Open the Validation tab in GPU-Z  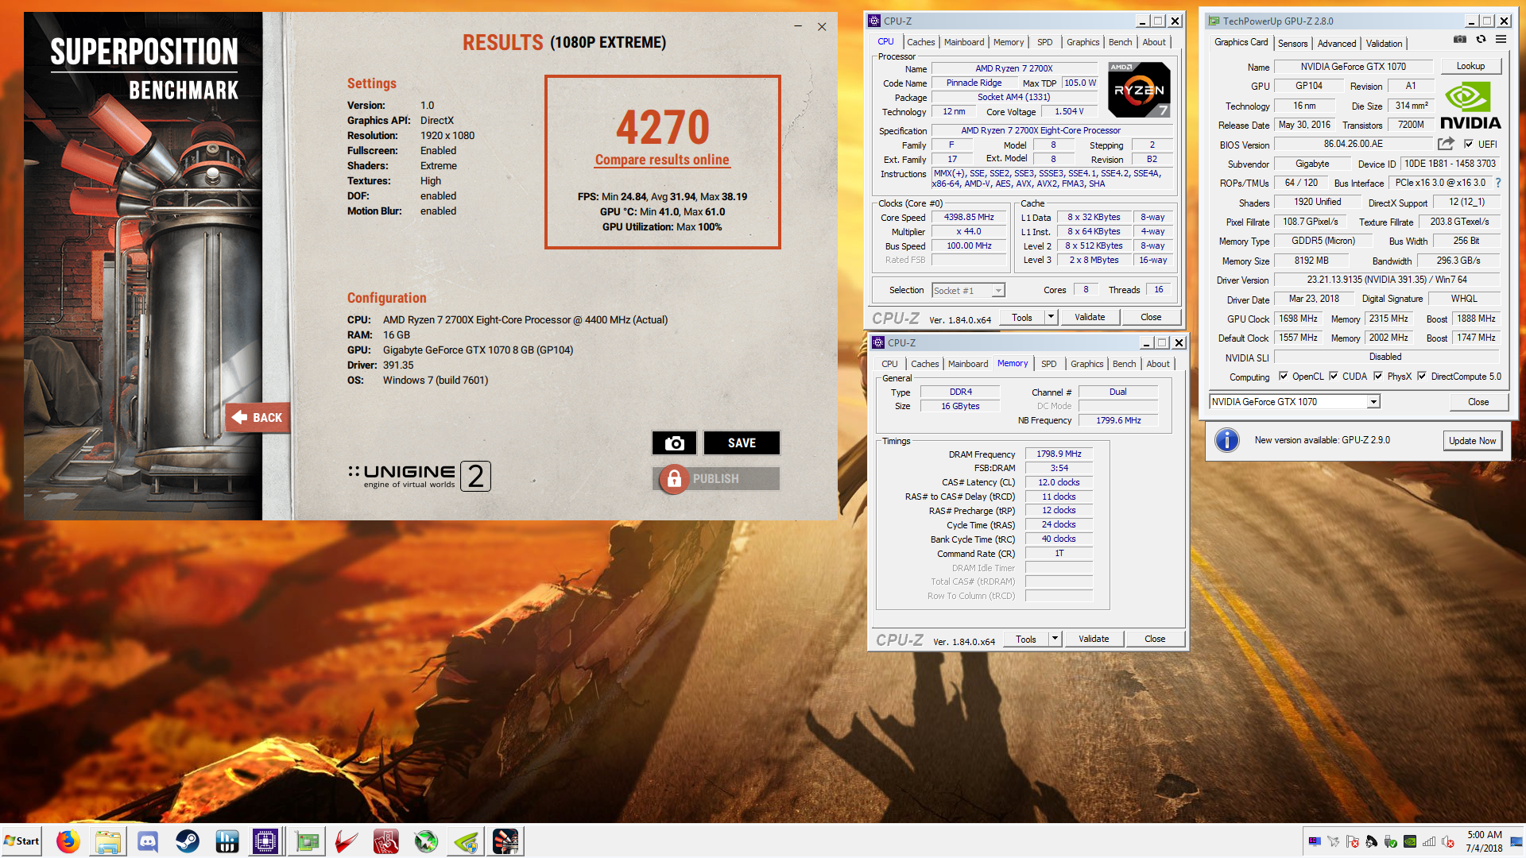click(1384, 44)
